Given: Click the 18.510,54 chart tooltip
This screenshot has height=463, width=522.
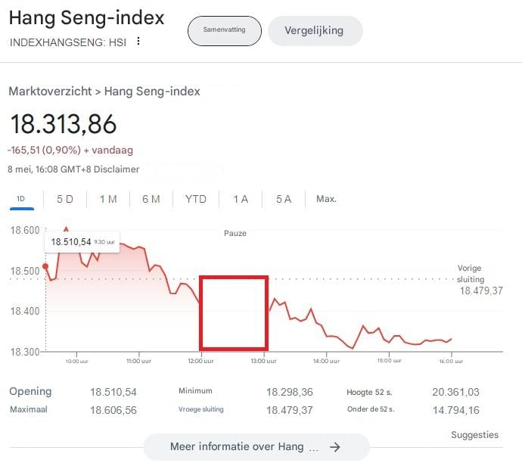Looking at the screenshot, I should pyautogui.click(x=82, y=242).
